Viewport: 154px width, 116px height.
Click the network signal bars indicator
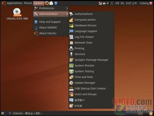point(100,3)
